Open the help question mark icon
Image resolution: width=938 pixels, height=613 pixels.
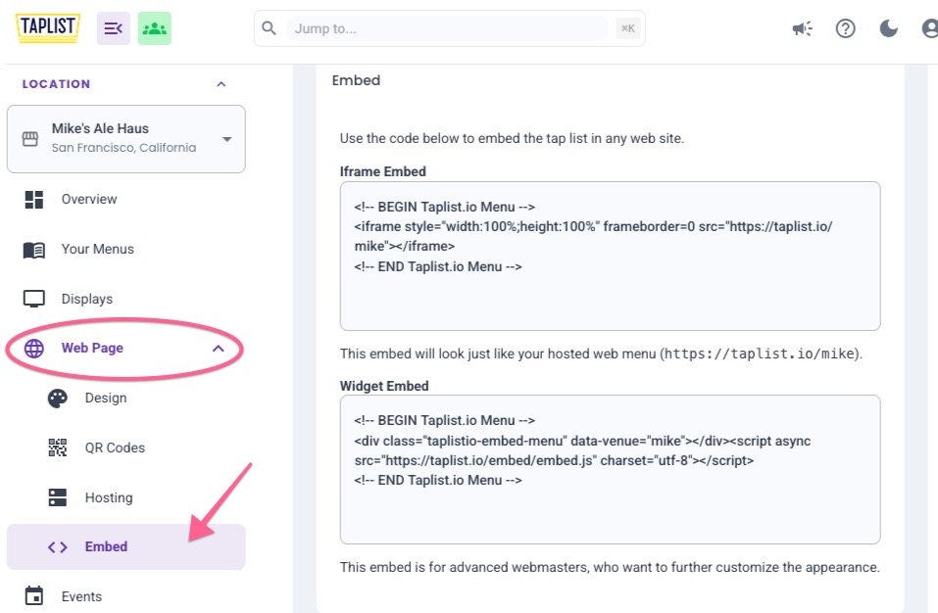click(845, 28)
